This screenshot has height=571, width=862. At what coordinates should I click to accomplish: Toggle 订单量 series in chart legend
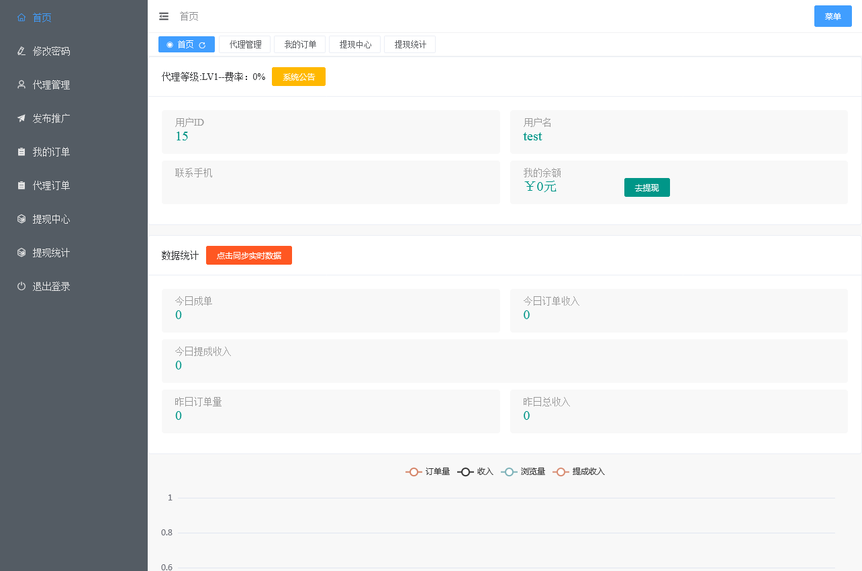(428, 472)
